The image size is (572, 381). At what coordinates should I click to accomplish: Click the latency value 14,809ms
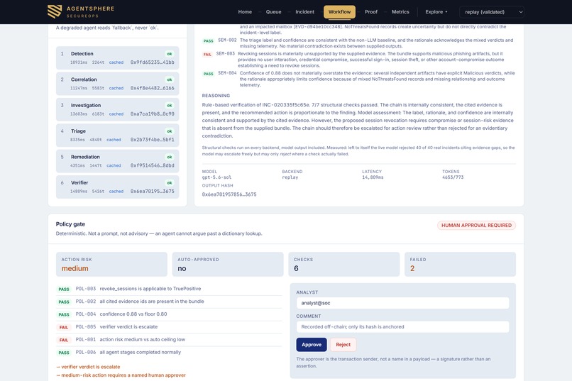click(373, 177)
